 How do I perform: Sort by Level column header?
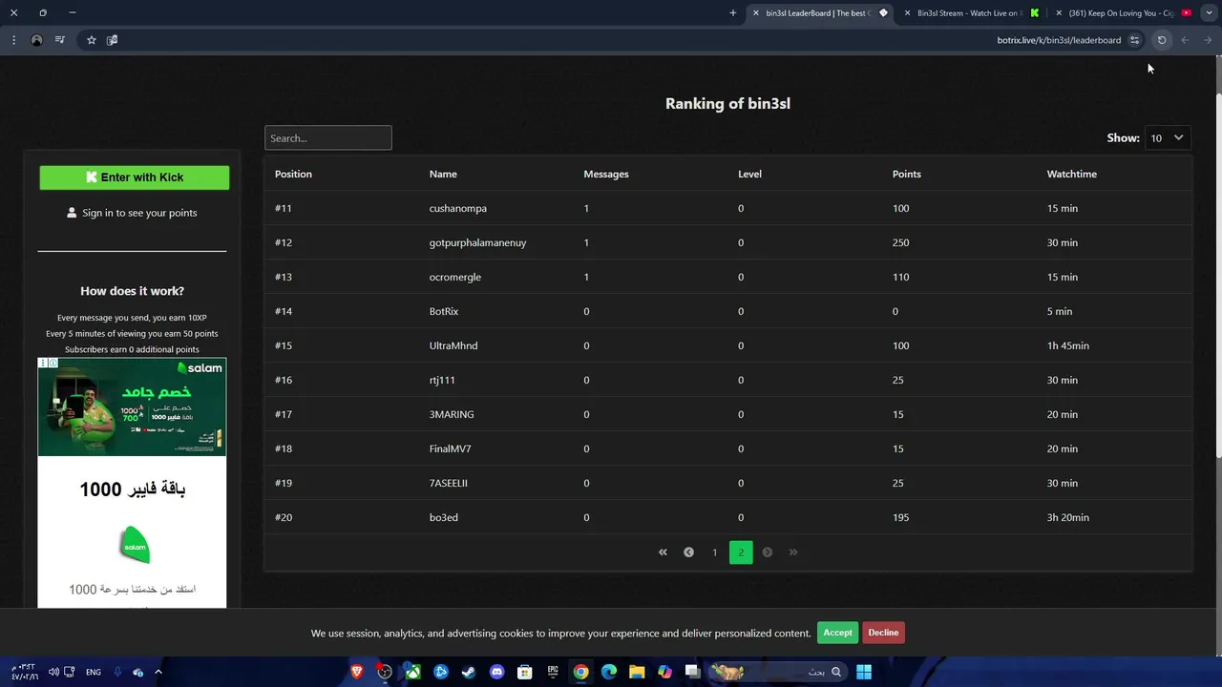(x=749, y=174)
